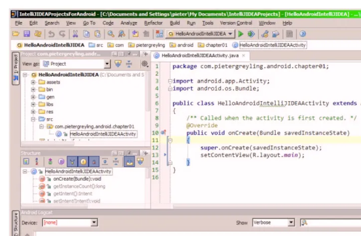361x236 pixels.
Task: Click the search icon in Logcat filter field
Action: 304,223
